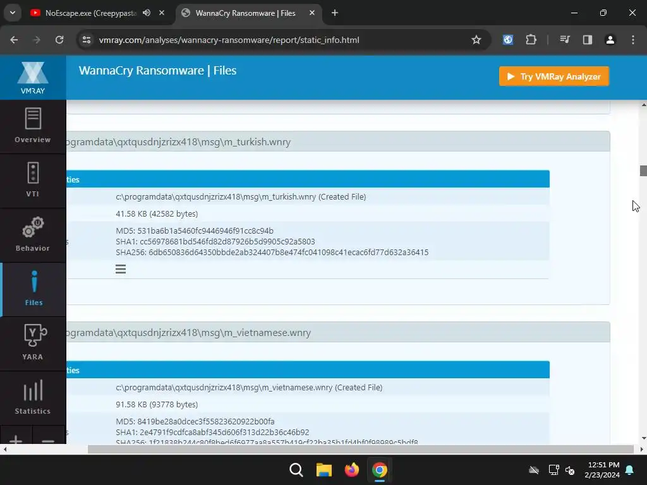
Task: Click the globe extension icon in toolbar
Action: (x=508, y=40)
